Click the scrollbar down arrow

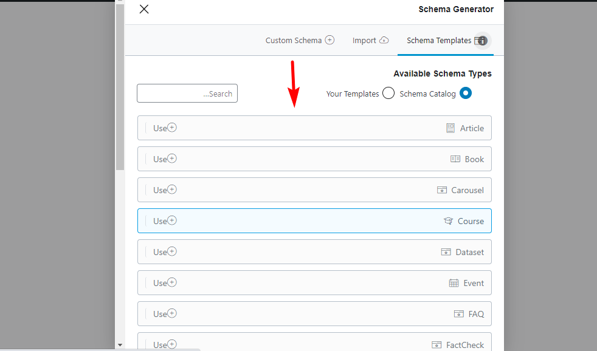point(120,345)
